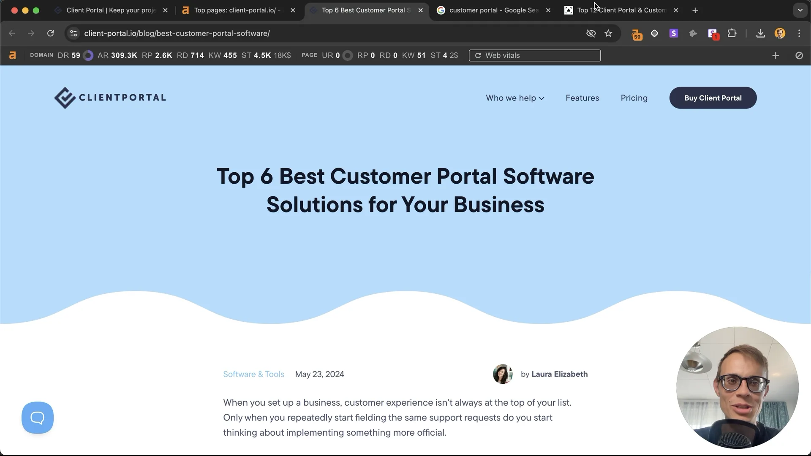The width and height of the screenshot is (811, 456).
Task: Open the chat widget bubble
Action: click(38, 418)
